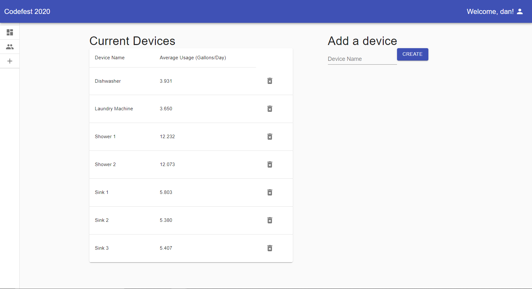Image resolution: width=532 pixels, height=289 pixels.
Task: Open the user account icon
Action: (x=520, y=11)
